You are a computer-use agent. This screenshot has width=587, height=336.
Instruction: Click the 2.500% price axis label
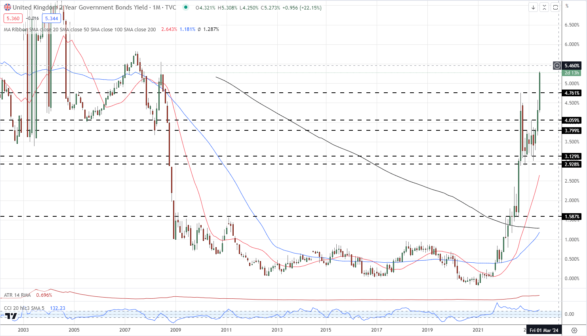click(572, 181)
